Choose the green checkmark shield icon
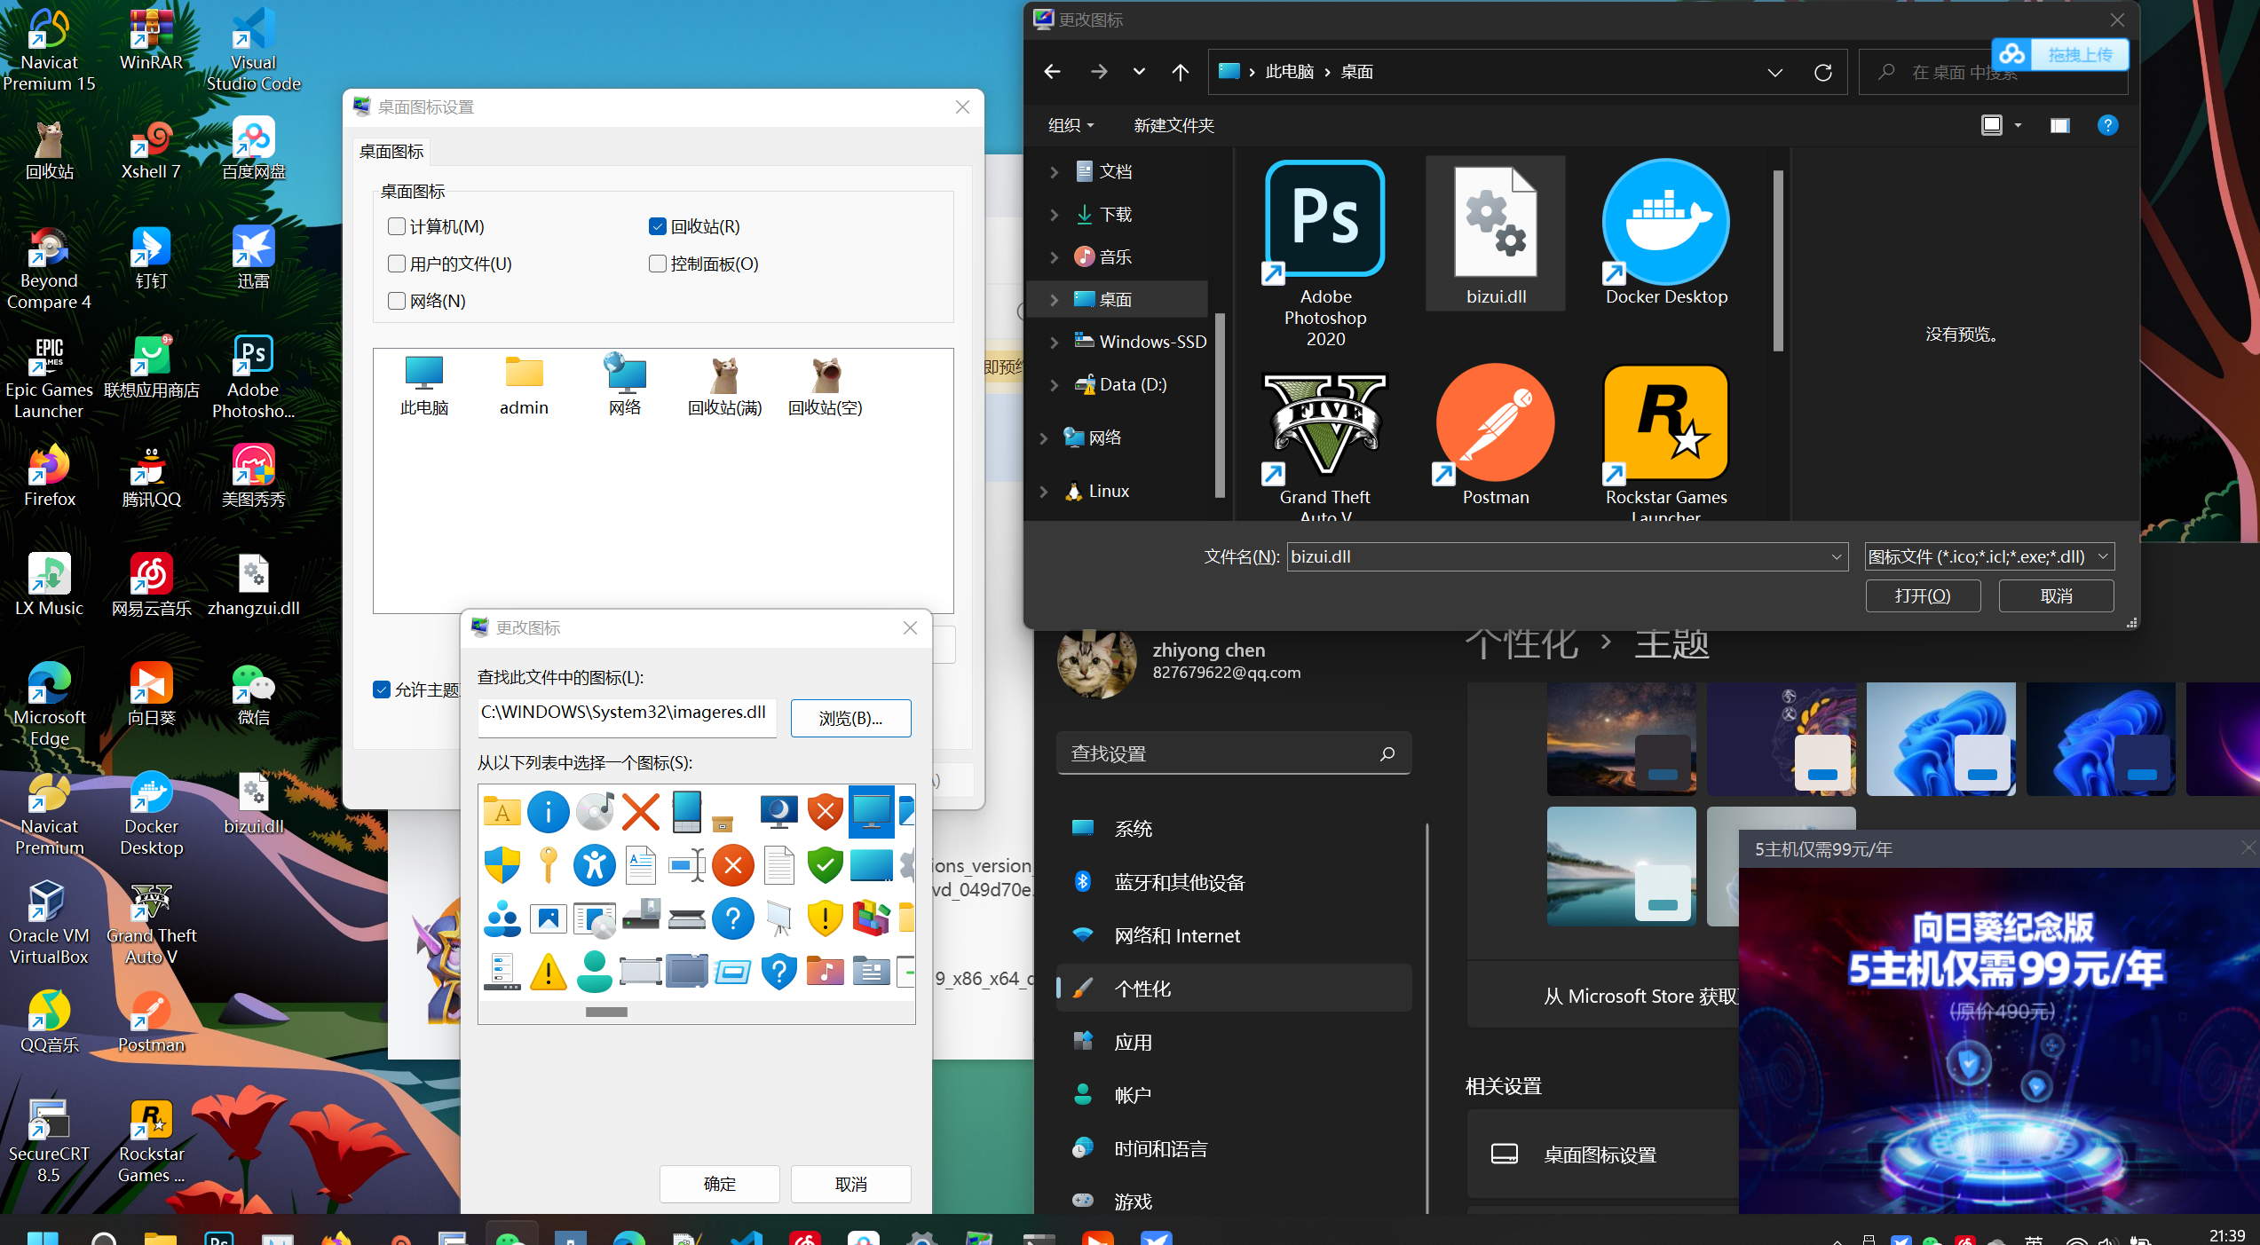2260x1245 pixels. [825, 865]
